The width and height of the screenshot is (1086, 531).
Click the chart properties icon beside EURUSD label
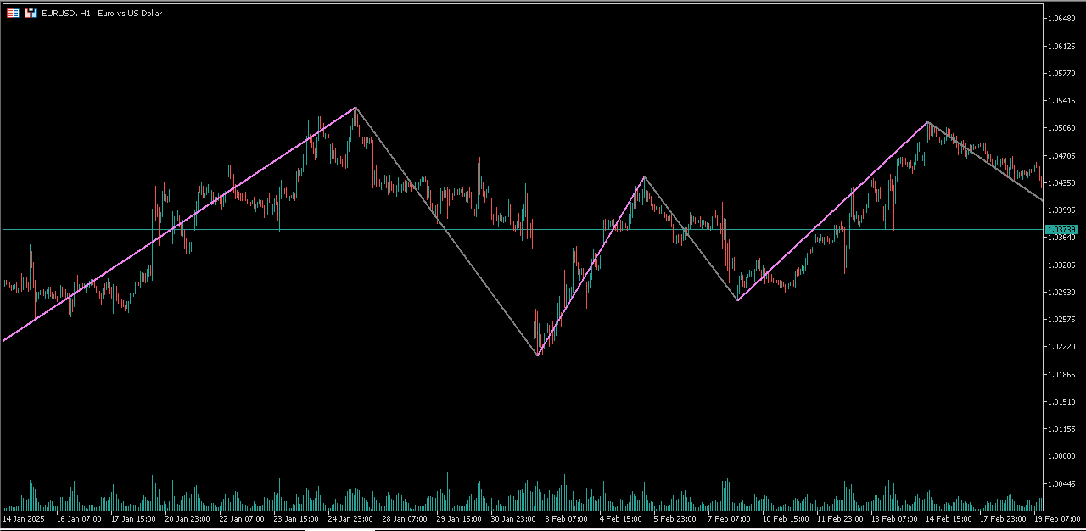(12, 13)
